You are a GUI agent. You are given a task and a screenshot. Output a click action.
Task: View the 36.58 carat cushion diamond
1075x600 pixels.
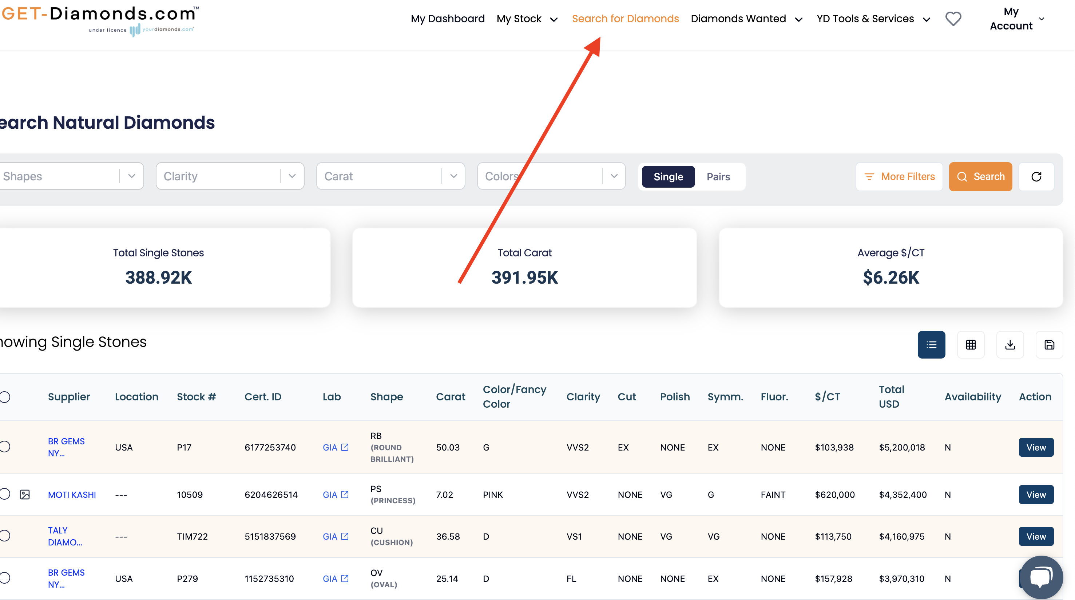[1036, 536]
